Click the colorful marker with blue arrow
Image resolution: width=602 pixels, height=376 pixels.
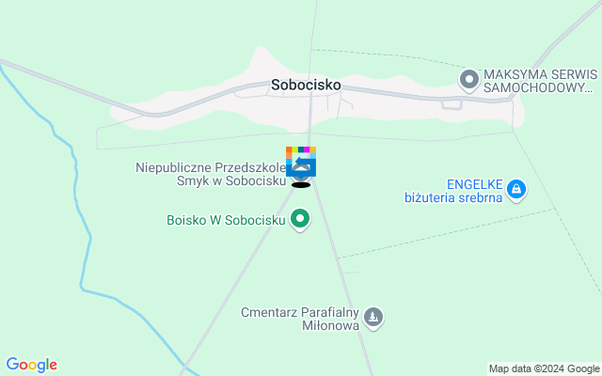tap(301, 162)
